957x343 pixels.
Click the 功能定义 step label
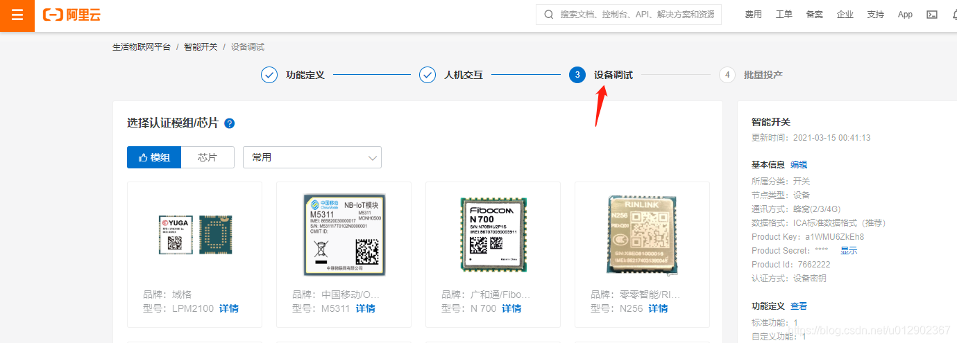coord(305,75)
